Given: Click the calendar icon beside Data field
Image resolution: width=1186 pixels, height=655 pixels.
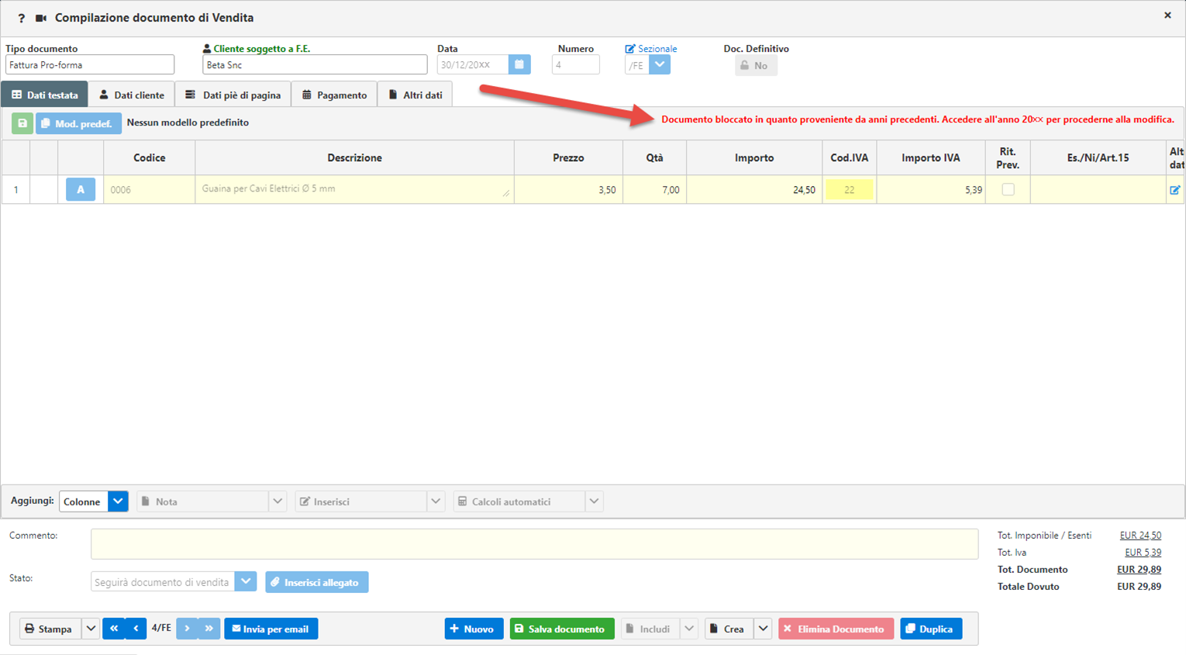Looking at the screenshot, I should [x=519, y=65].
